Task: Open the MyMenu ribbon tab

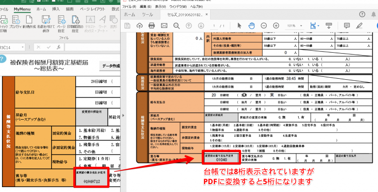Action: [22, 9]
